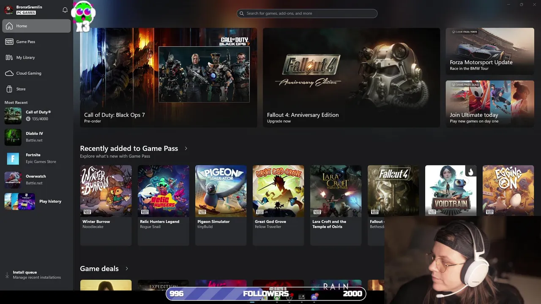Expand Recently added to Game Pass chevron
Viewport: 541px width, 304px height.
186,149
